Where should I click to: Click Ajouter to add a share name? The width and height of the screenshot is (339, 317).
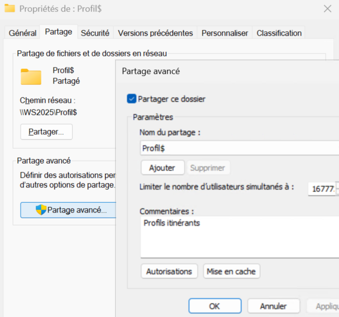(x=162, y=167)
